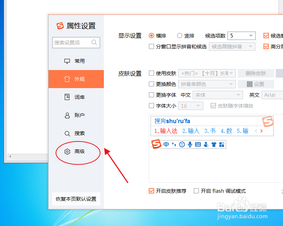This screenshot has height=226, width=283.
Task: Click the account person icon on status bar
Action: point(206,144)
